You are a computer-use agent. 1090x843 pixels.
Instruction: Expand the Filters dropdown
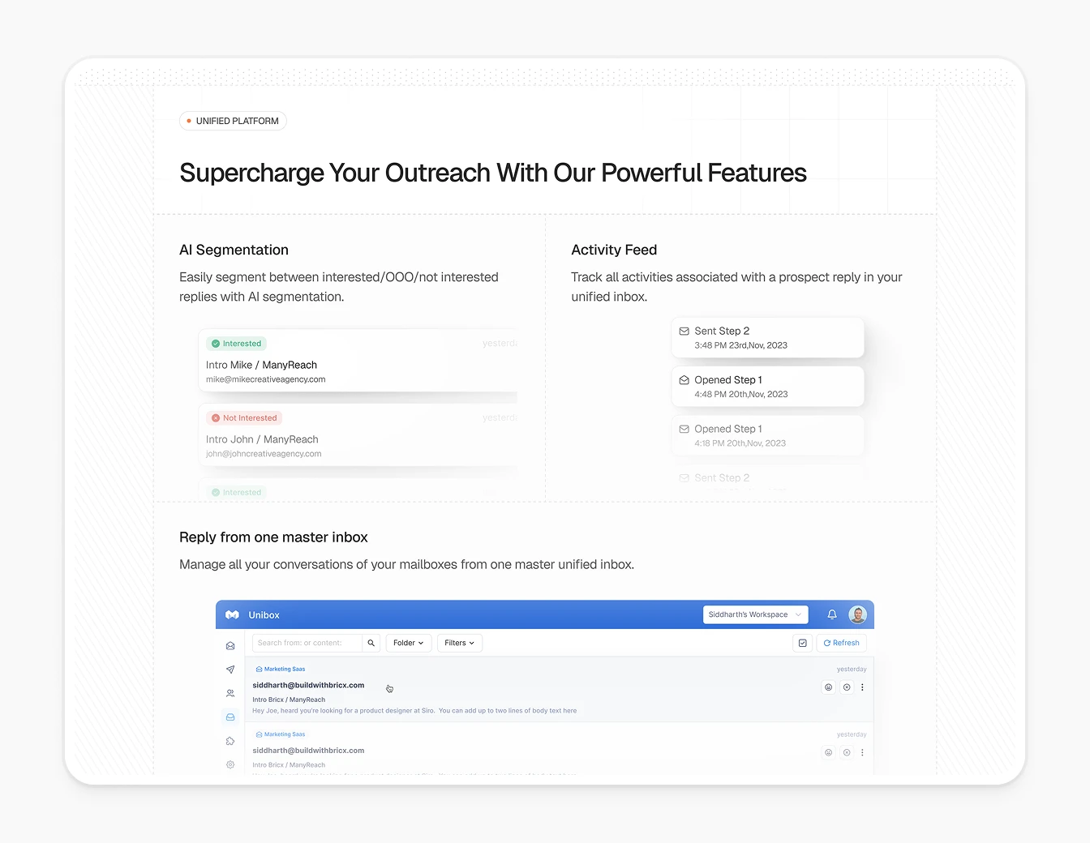click(459, 643)
